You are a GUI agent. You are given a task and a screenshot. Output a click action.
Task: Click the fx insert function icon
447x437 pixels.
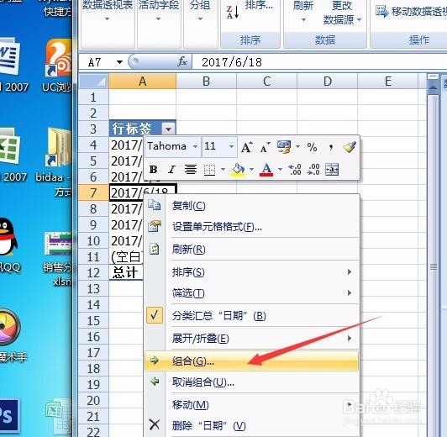(182, 61)
